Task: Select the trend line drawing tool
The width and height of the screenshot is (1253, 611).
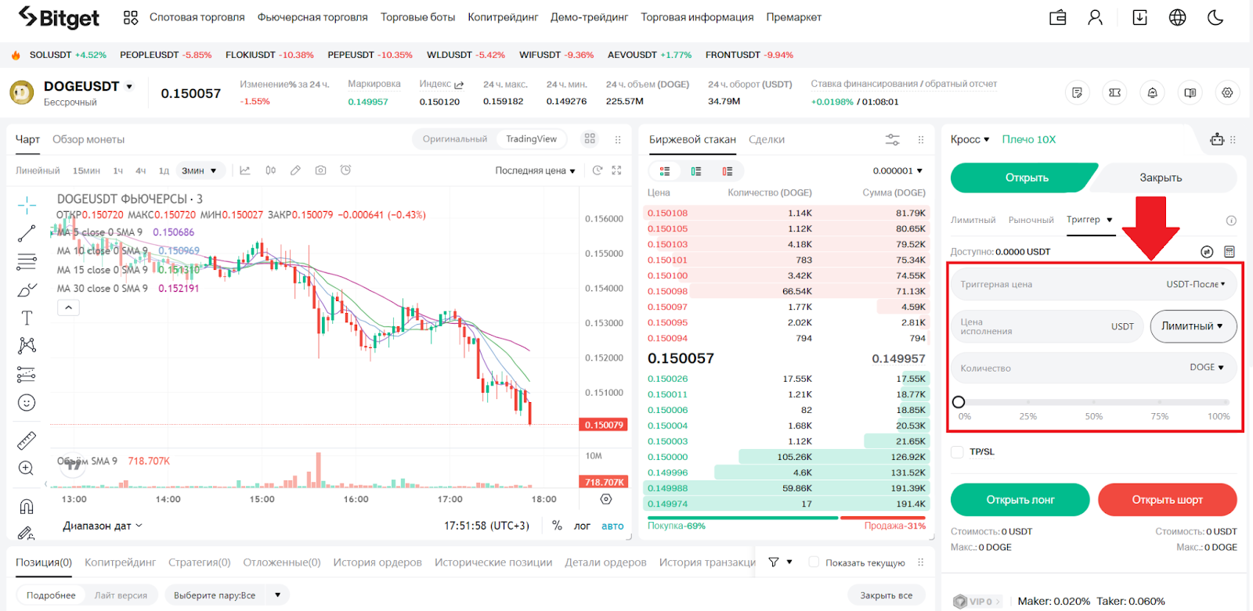Action: pos(27,233)
